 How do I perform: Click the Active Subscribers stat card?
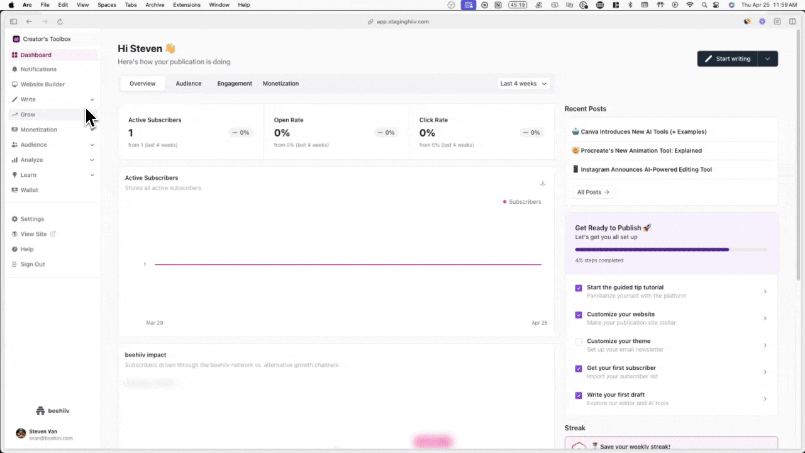191,132
